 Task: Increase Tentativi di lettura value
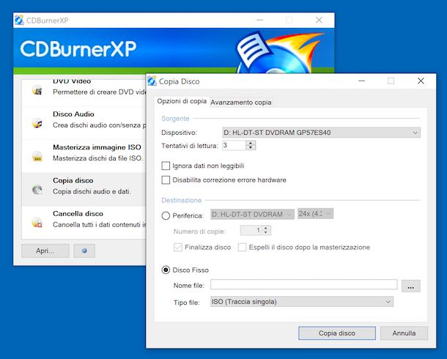tap(251, 143)
